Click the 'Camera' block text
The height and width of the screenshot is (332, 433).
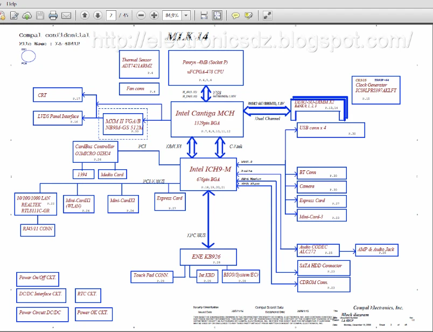click(307, 186)
